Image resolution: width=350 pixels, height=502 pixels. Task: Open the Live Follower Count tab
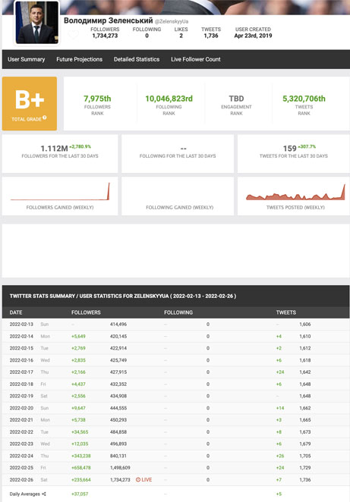[196, 59]
